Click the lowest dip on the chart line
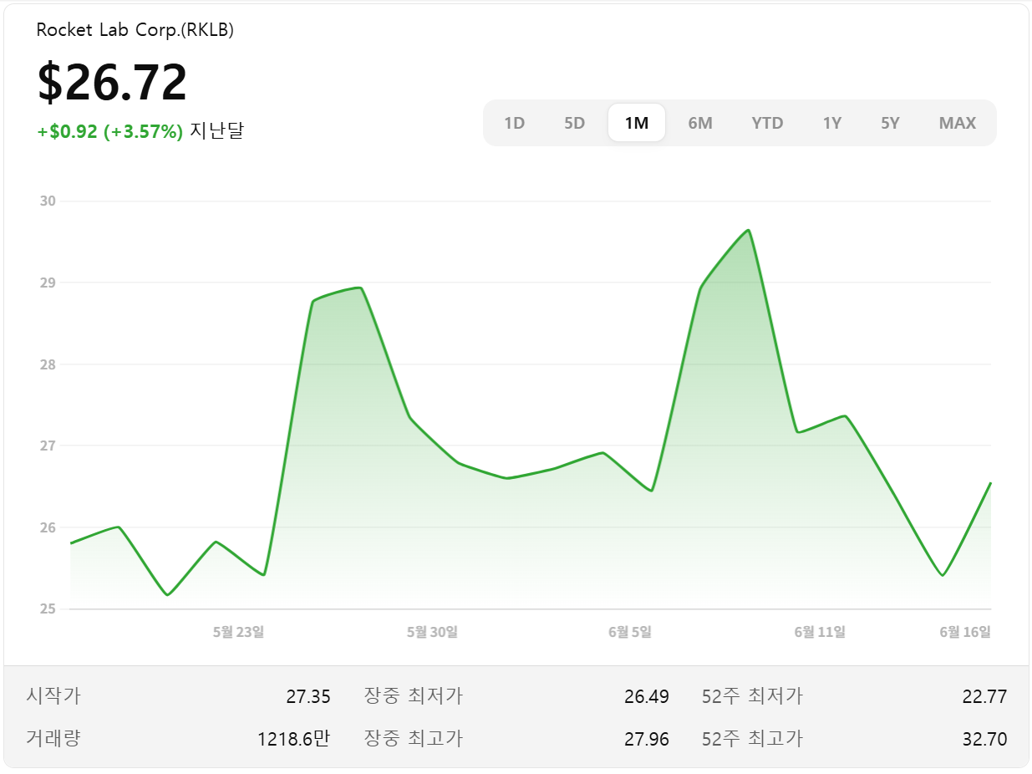The image size is (1032, 774). coord(165,595)
